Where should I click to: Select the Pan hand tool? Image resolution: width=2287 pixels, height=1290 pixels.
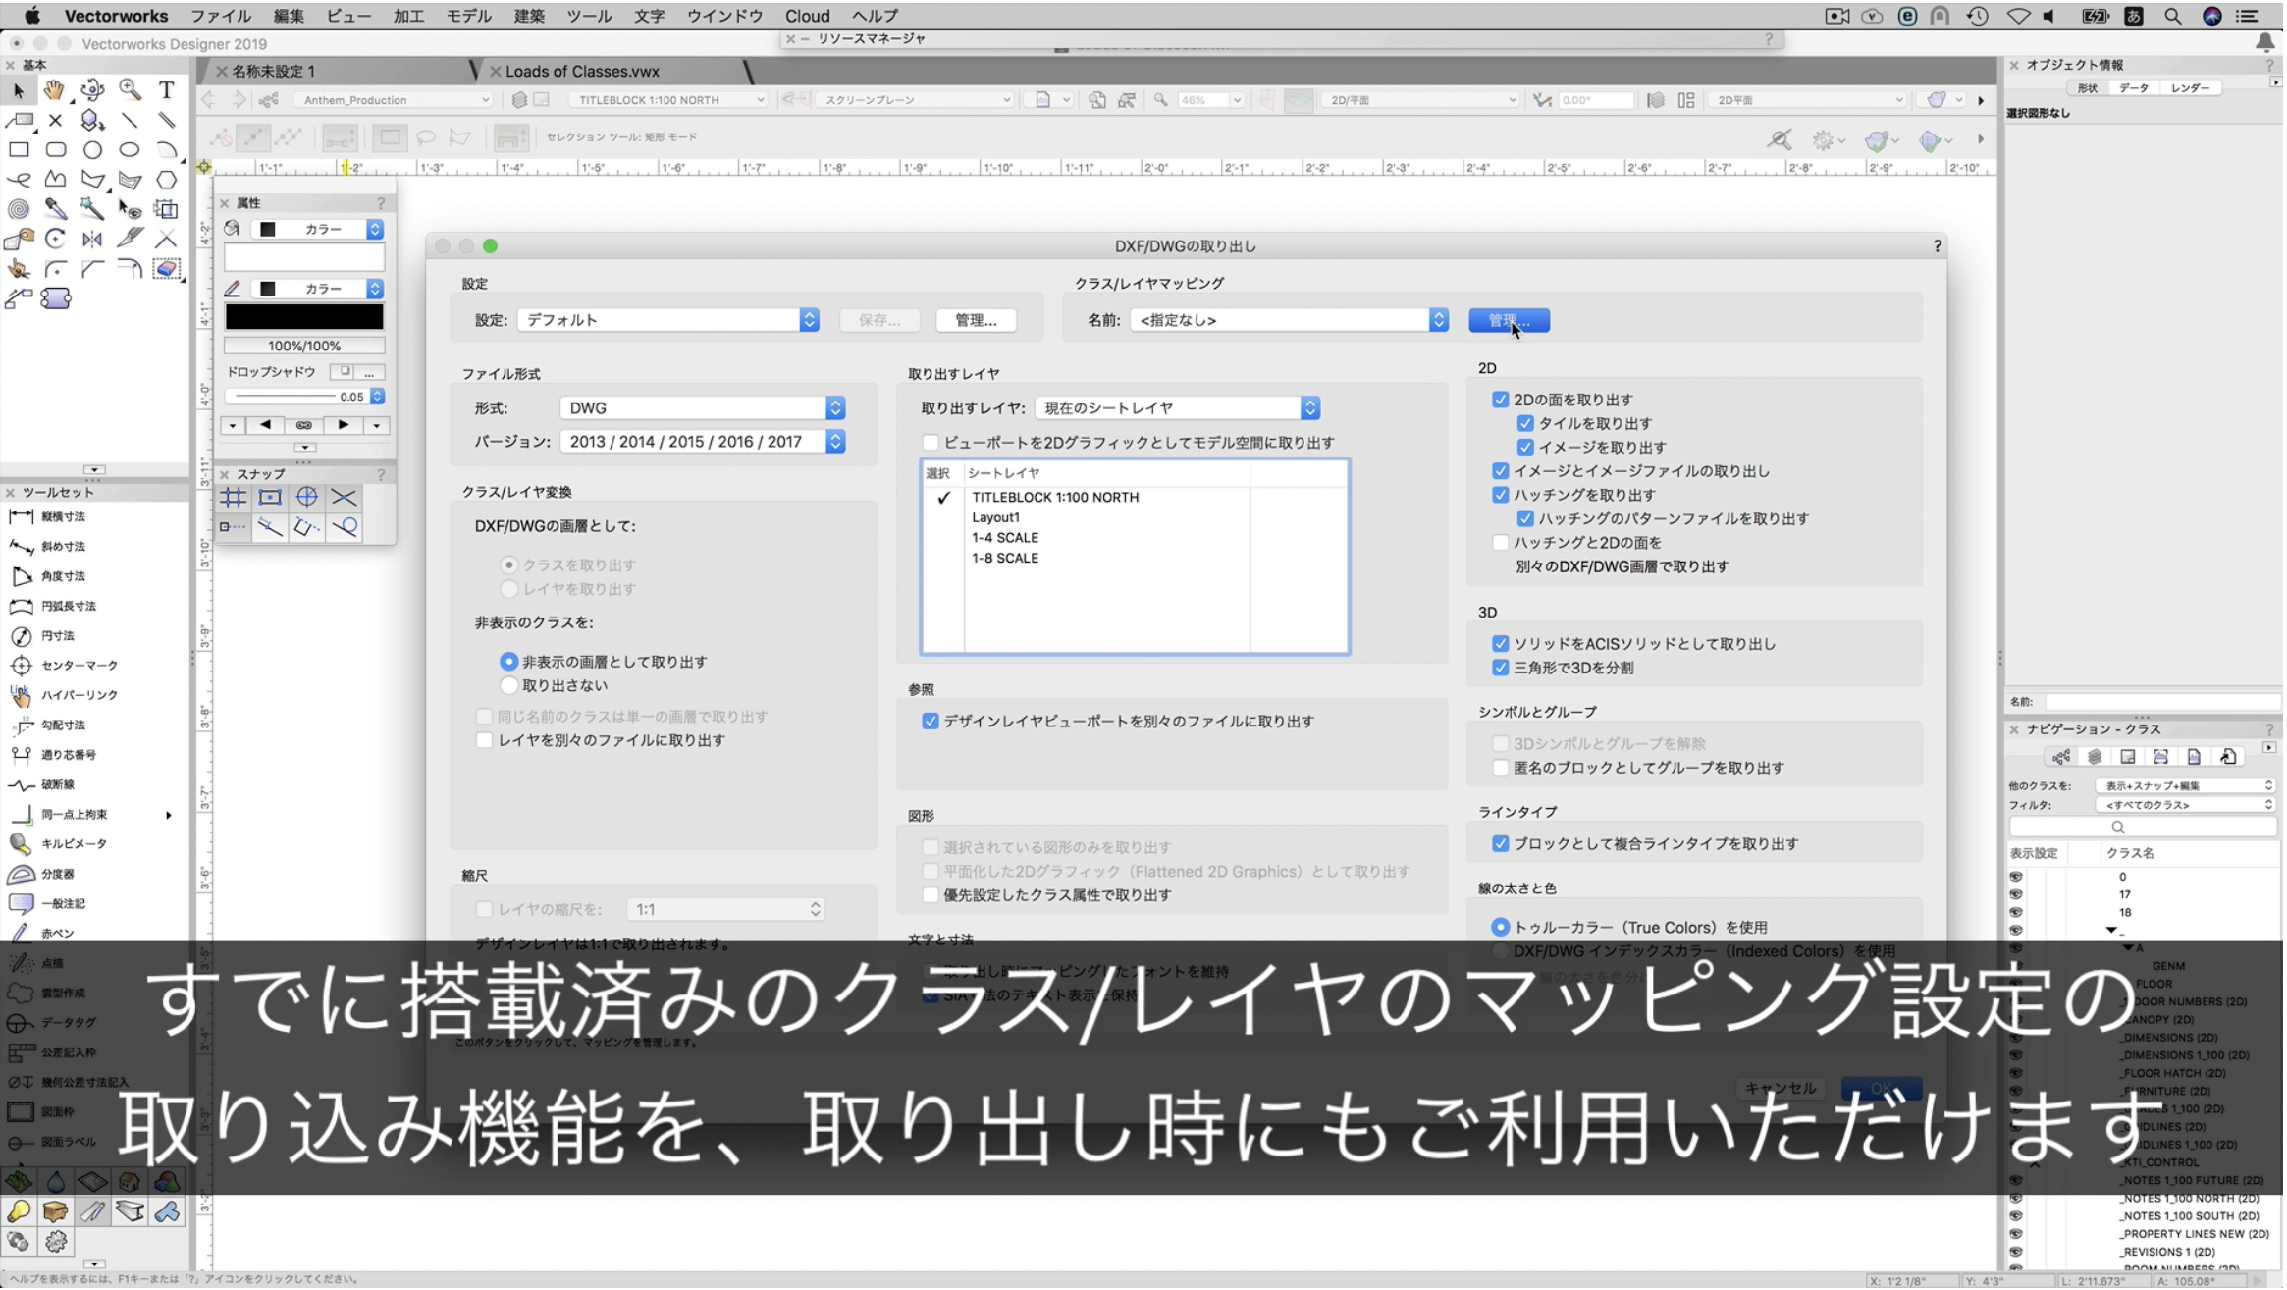(x=54, y=90)
